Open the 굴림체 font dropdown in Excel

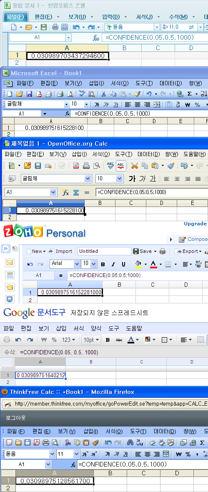click(x=66, y=104)
